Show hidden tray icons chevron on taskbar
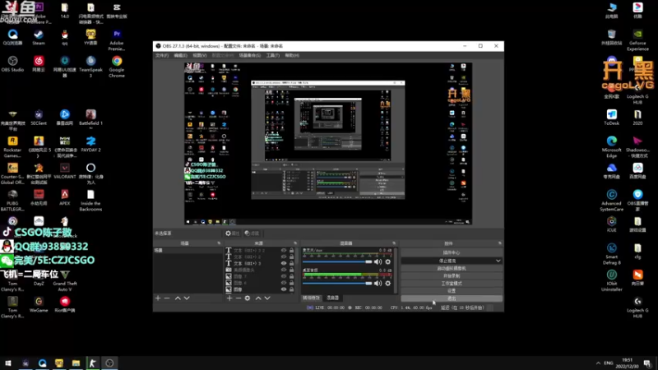This screenshot has width=658, height=370. pyautogui.click(x=598, y=363)
